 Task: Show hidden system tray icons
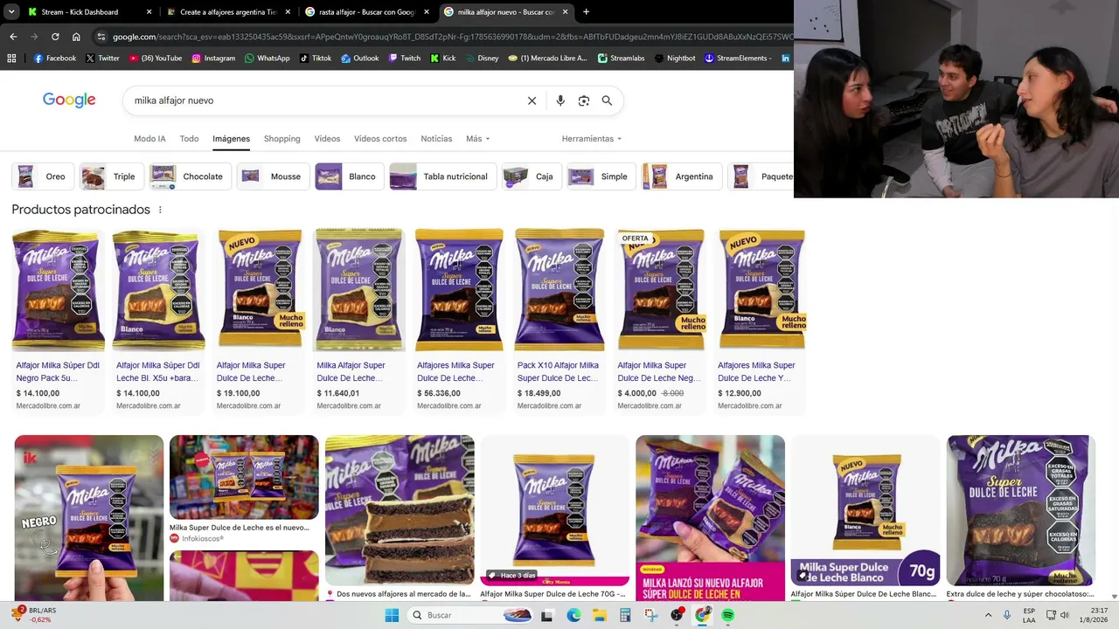coord(989,615)
